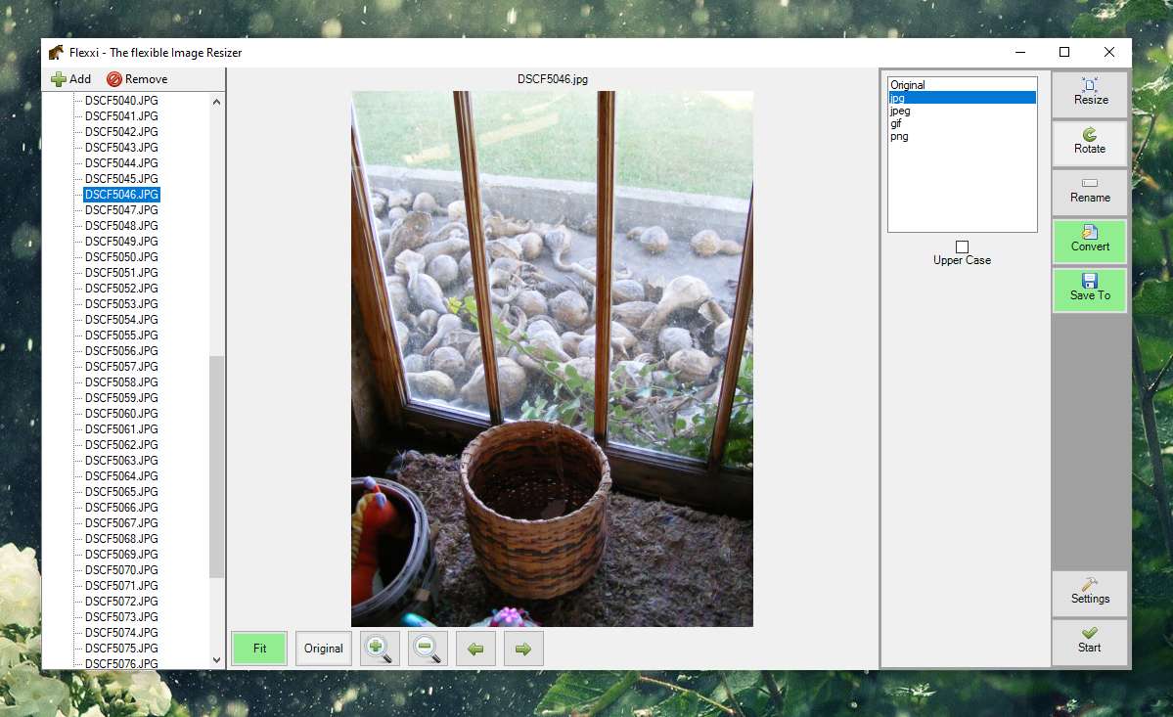Select DSCF5065.JPG in the file list
The height and width of the screenshot is (717, 1173).
coord(121,492)
